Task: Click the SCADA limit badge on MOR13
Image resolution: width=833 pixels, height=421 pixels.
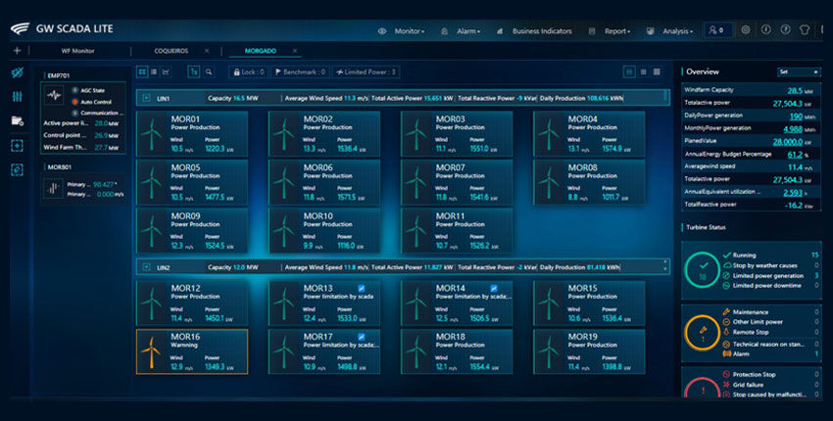Action: tap(362, 288)
